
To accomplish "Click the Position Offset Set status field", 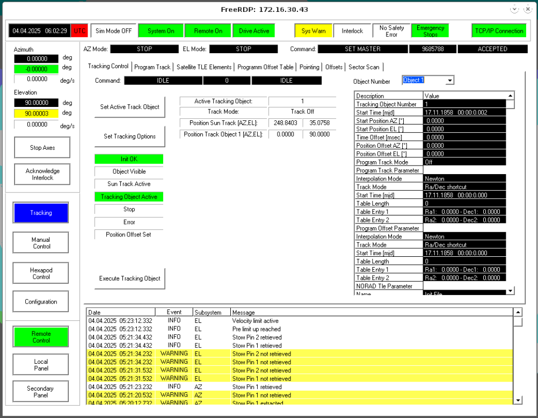I will (x=129, y=235).
